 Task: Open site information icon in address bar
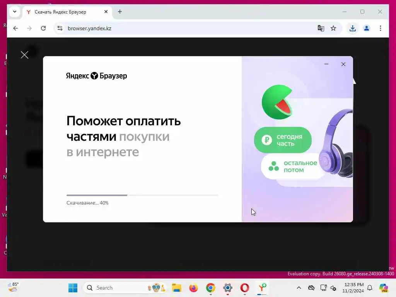[x=60, y=28]
